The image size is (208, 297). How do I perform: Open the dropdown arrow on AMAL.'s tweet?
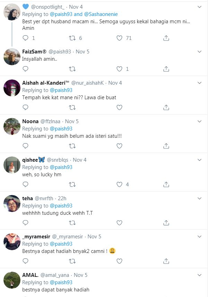[x=199, y=275]
